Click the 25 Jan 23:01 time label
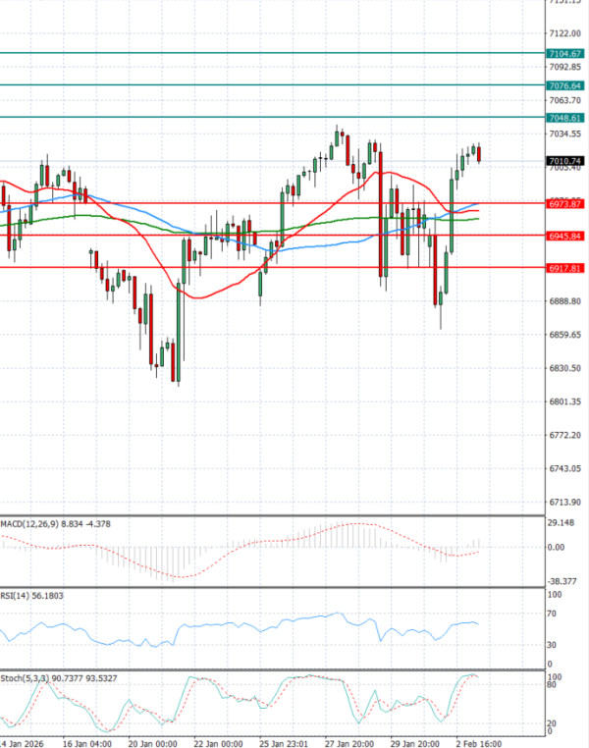Screen dimensions: 589x748 click(284, 743)
